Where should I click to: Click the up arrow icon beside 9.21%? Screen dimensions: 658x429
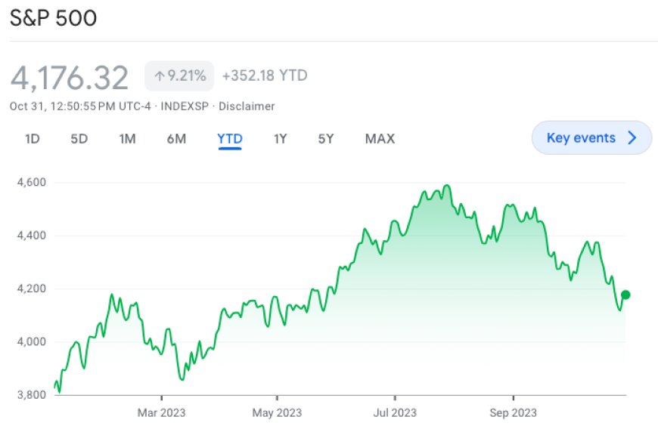[x=159, y=76]
